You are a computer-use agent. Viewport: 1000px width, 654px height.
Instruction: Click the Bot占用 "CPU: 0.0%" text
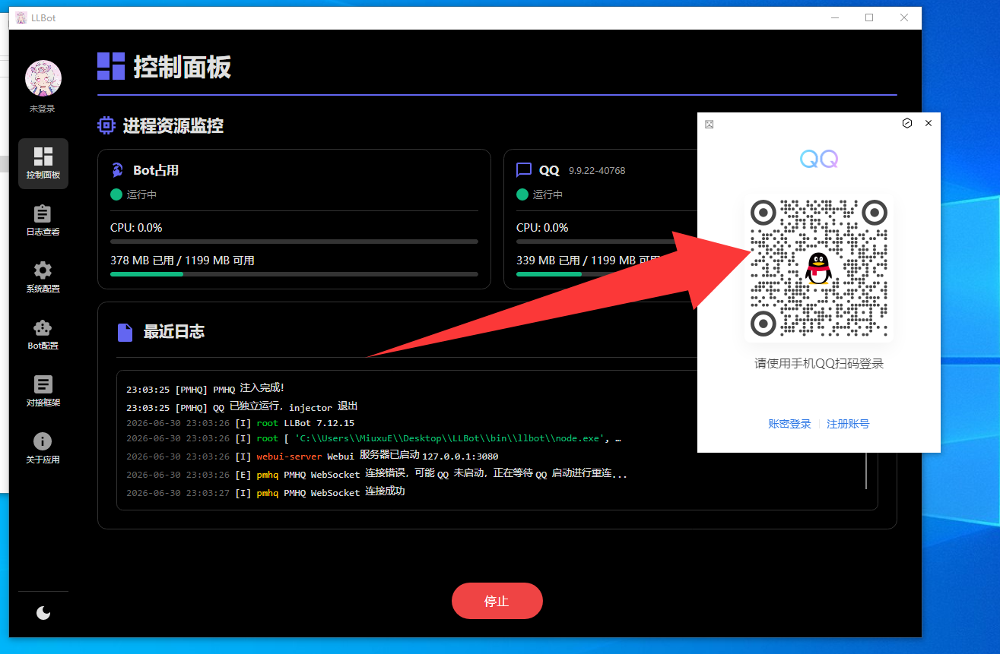[136, 228]
